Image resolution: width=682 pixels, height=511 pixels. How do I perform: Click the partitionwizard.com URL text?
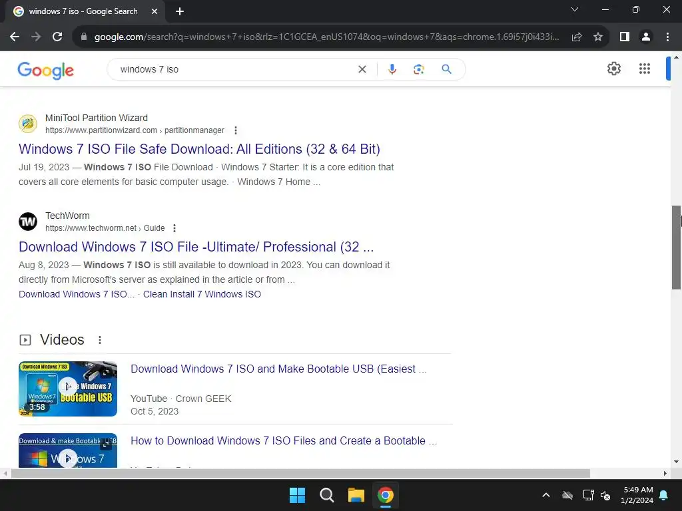(135, 130)
